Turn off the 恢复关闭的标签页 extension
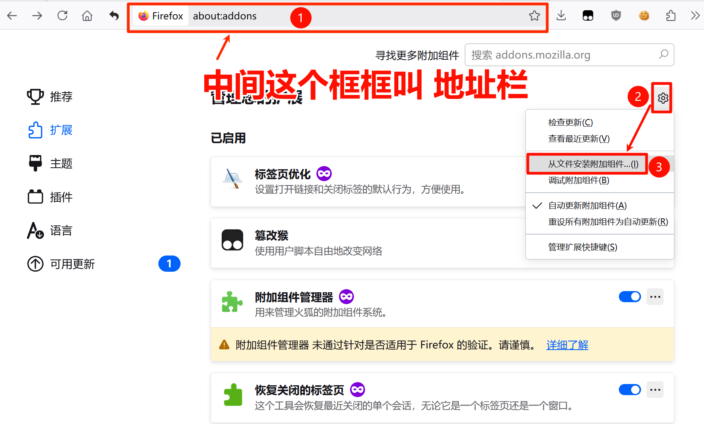 (x=630, y=390)
